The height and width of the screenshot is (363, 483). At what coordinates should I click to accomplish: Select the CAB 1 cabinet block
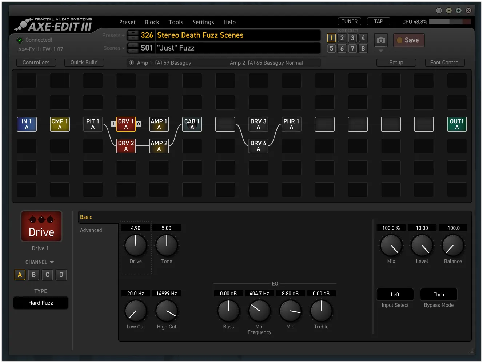click(192, 124)
